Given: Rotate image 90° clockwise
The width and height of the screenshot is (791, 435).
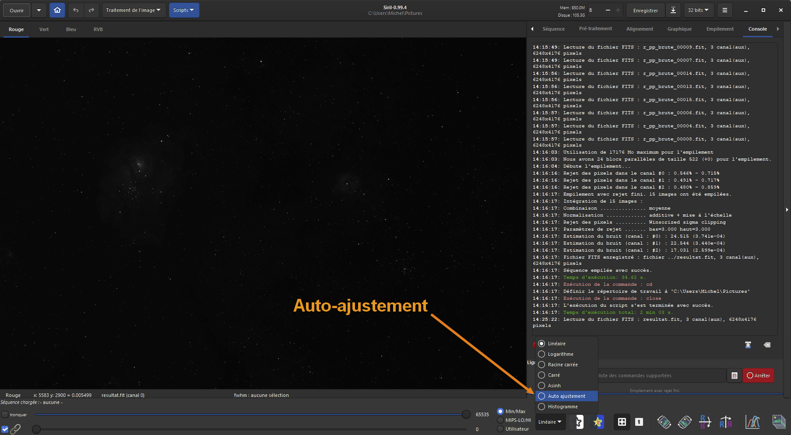Looking at the screenshot, I should point(685,422).
